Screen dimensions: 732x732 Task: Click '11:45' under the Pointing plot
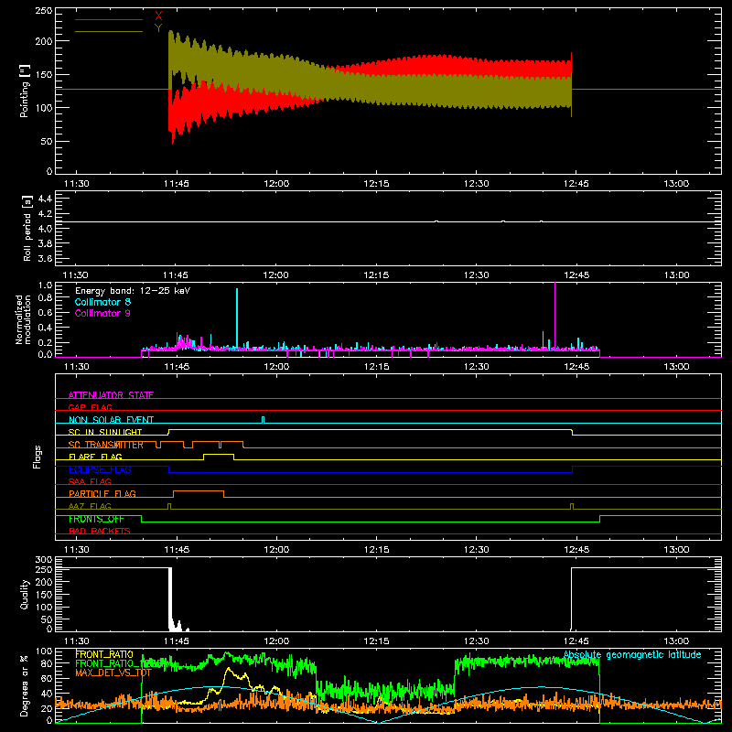coord(177,184)
